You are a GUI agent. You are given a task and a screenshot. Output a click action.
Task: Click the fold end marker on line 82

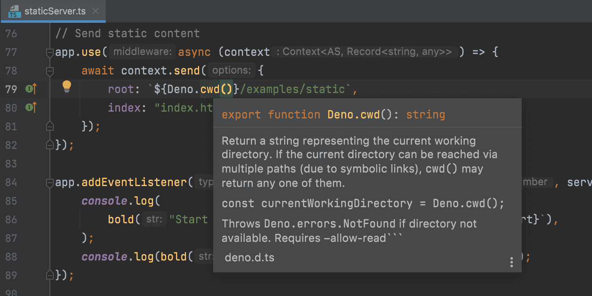click(50, 145)
